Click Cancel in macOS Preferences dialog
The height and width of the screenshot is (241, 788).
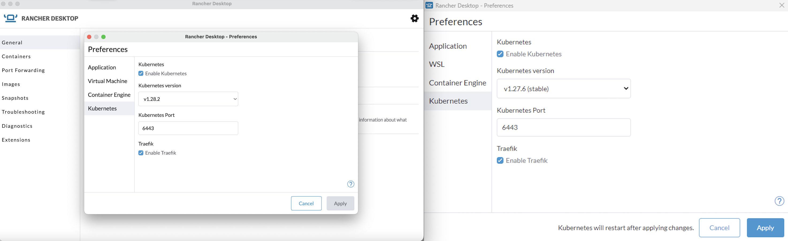(306, 203)
